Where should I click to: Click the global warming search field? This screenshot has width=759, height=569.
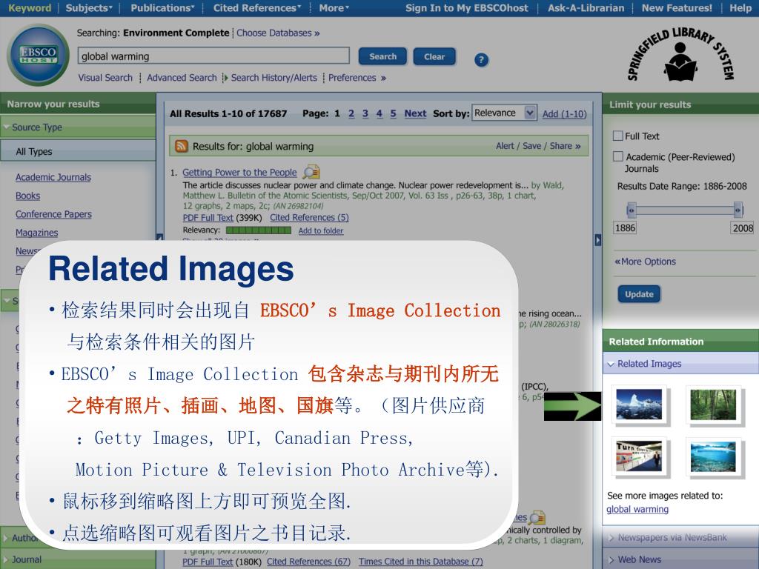[213, 56]
